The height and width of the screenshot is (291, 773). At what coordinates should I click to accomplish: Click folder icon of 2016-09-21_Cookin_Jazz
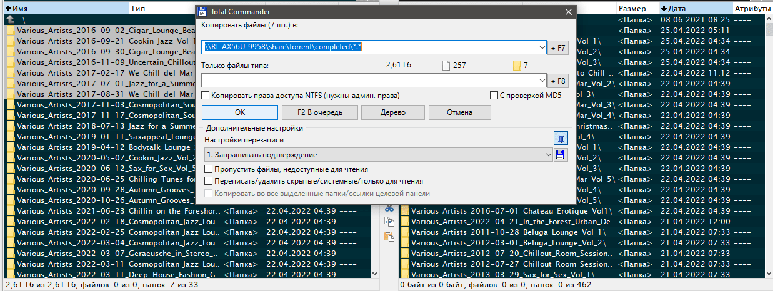[11, 41]
